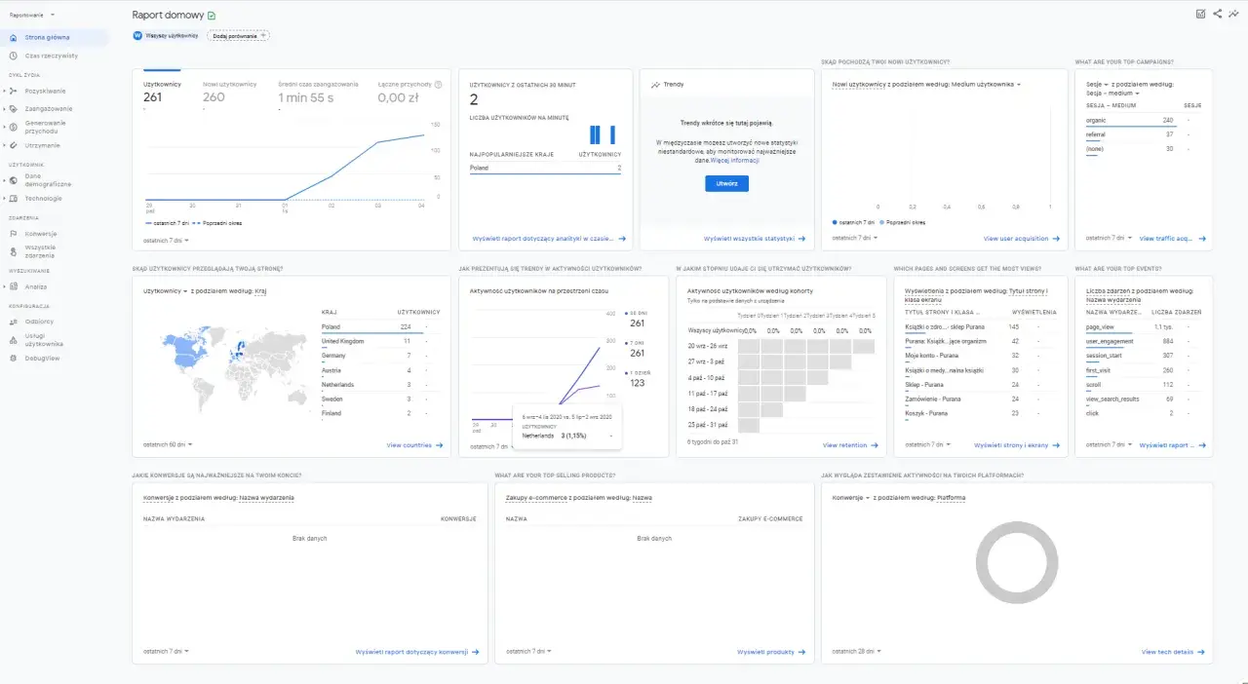Open Wyświetl wszystkie statystyki link
1248x684 pixels.
click(756, 239)
